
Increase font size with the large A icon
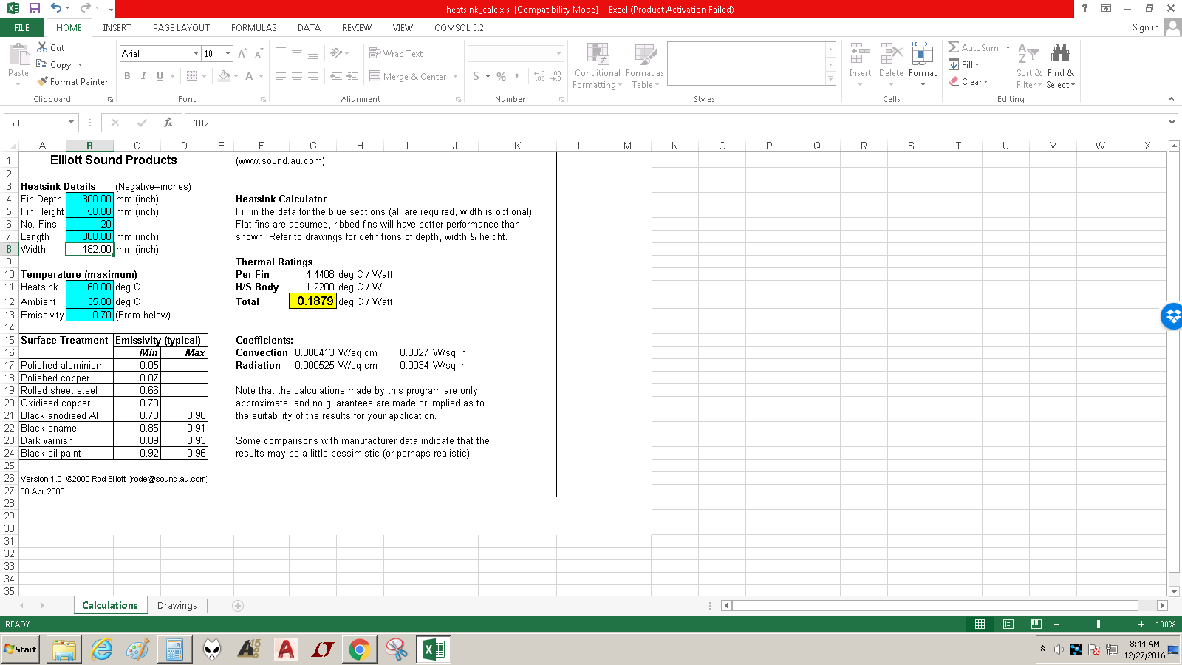pyautogui.click(x=243, y=54)
